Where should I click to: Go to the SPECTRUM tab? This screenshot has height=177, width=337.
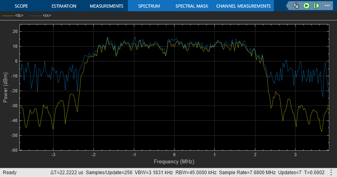point(149,6)
